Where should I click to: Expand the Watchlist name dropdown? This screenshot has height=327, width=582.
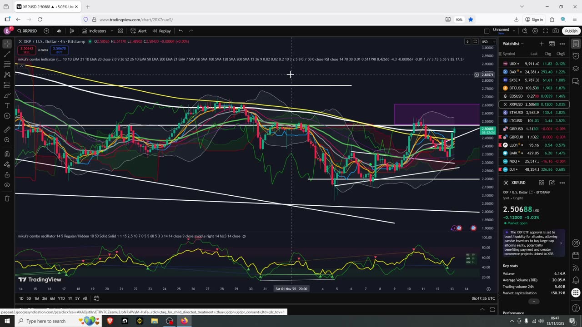coord(513,44)
